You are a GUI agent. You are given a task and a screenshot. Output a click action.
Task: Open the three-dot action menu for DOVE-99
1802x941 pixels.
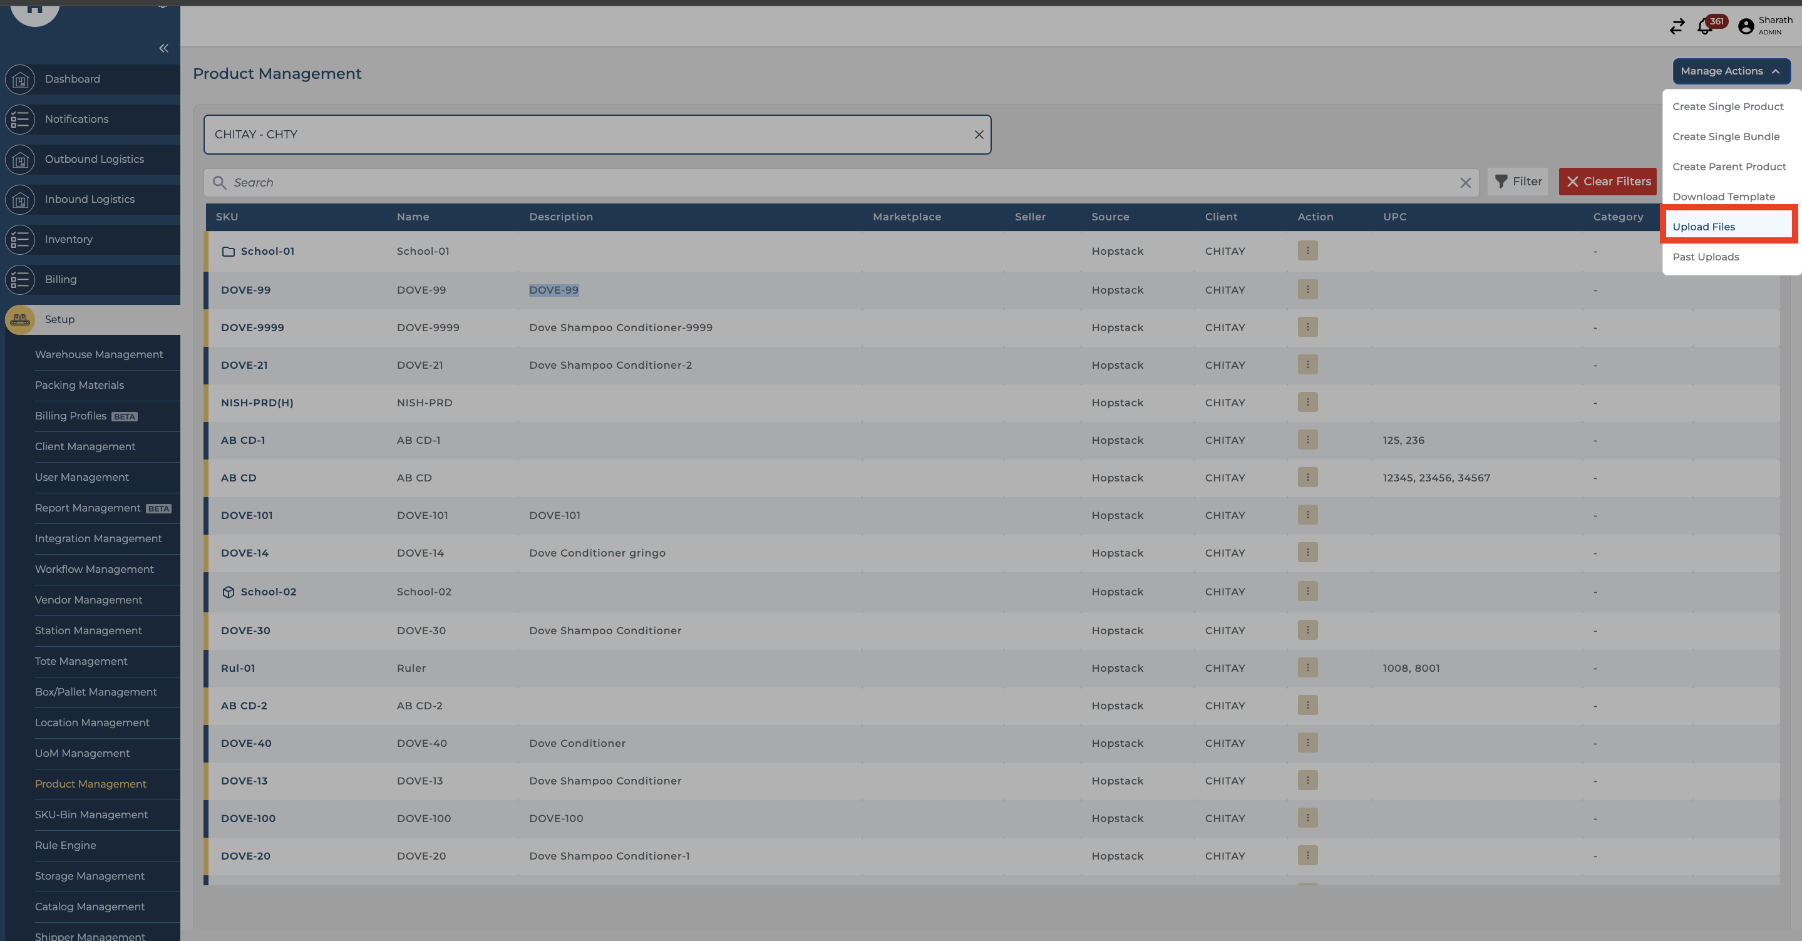tap(1307, 290)
